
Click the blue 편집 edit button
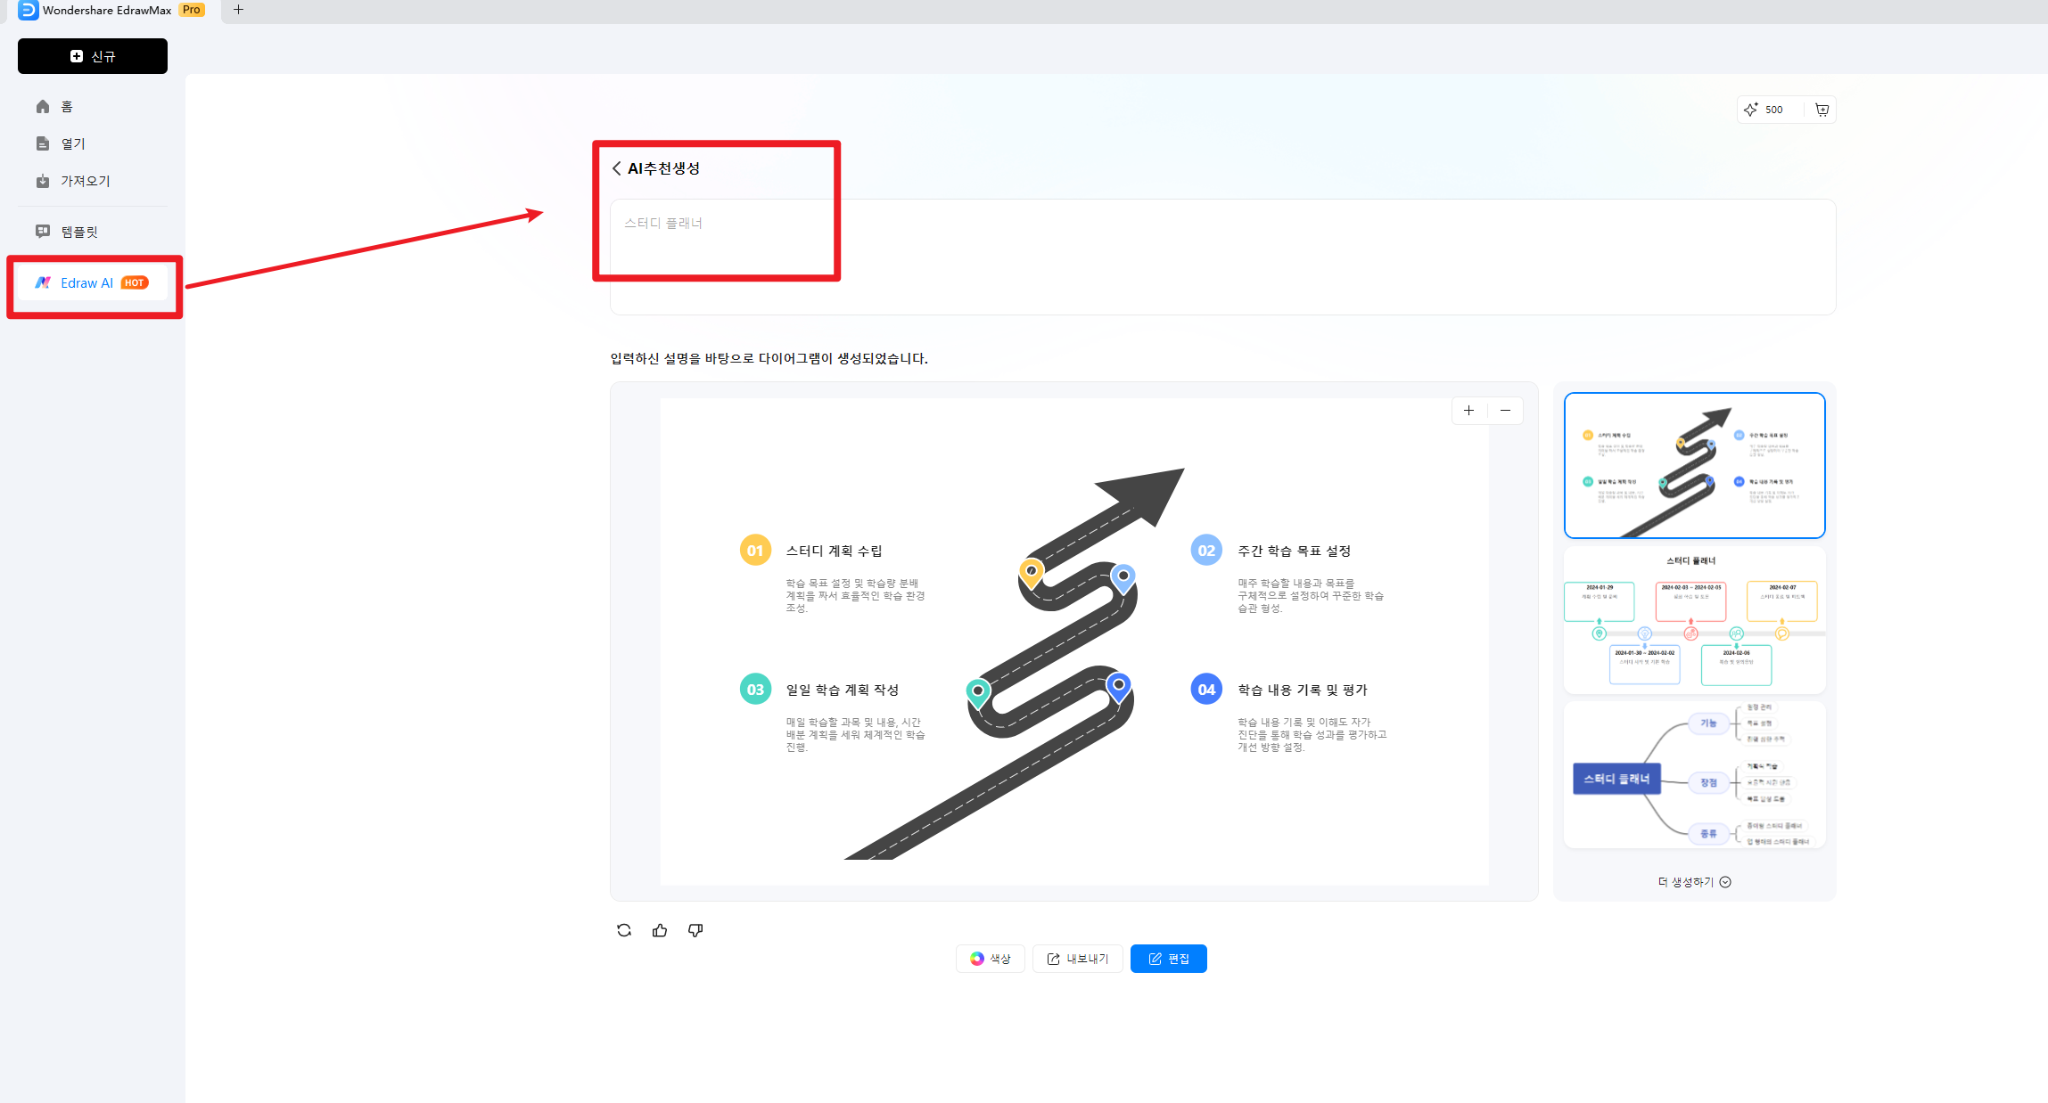[1168, 959]
